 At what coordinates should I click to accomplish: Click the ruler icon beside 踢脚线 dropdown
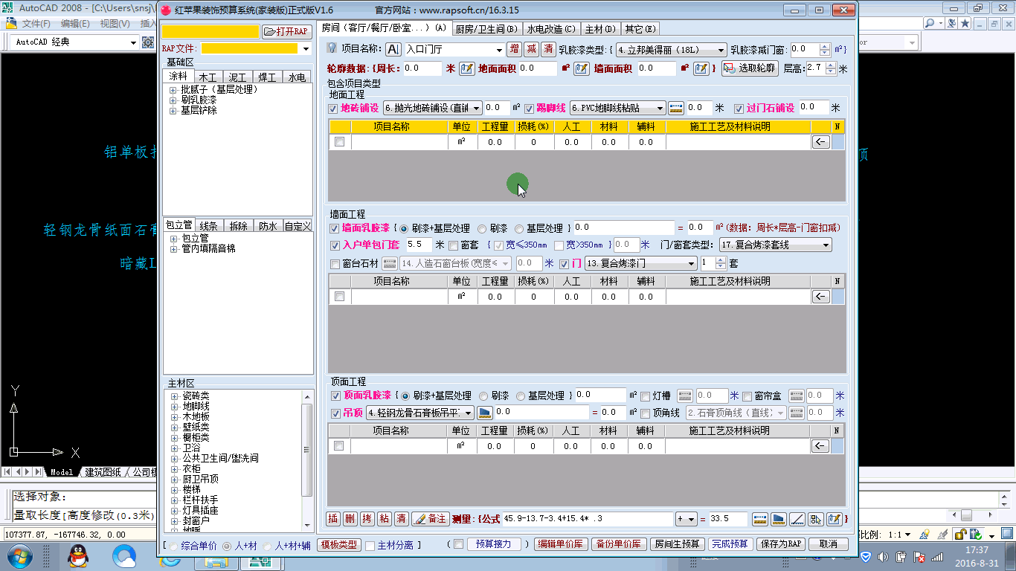click(676, 108)
